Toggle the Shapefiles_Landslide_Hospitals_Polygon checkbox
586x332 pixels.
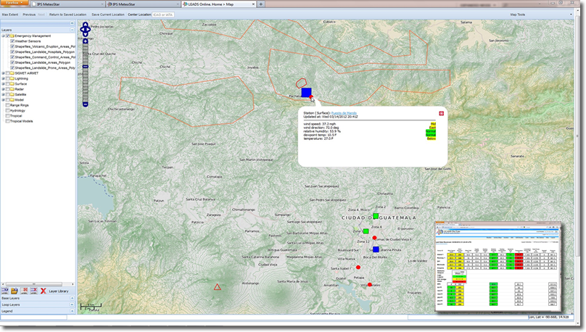click(x=12, y=52)
